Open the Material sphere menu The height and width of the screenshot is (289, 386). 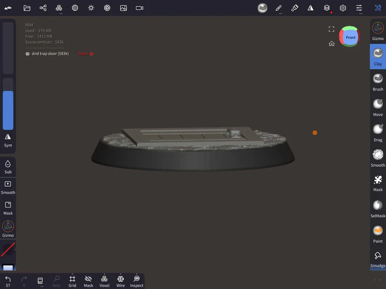75,8
